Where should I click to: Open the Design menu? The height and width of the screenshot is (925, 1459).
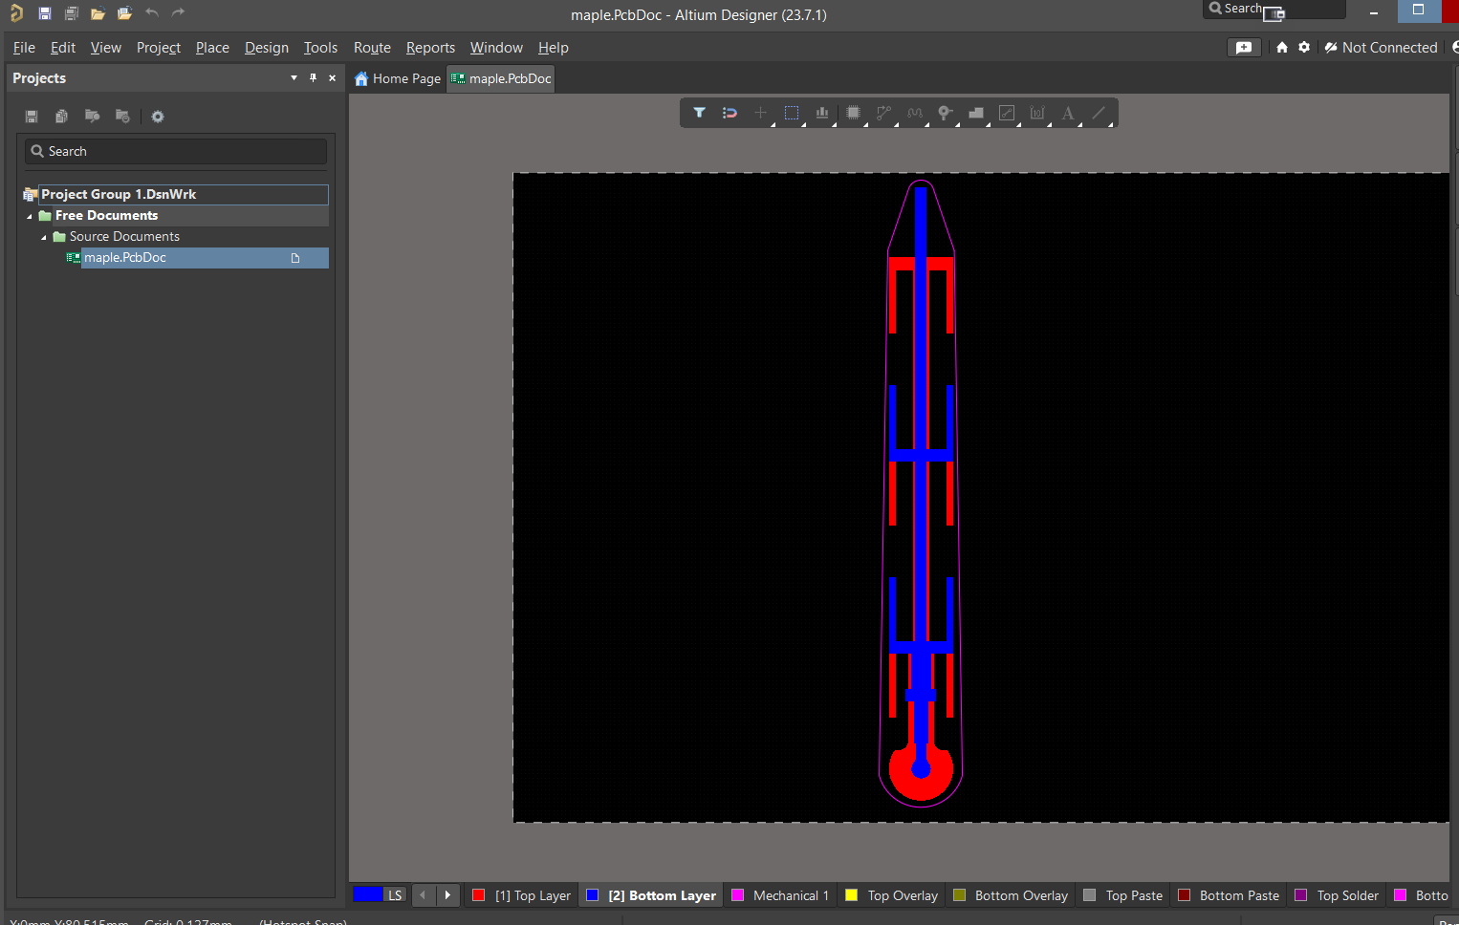tap(266, 48)
